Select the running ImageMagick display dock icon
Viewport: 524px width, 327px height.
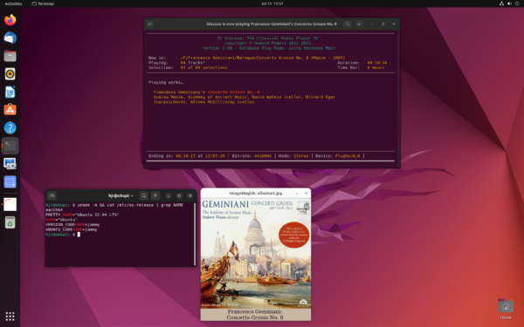pyautogui.click(x=10, y=204)
